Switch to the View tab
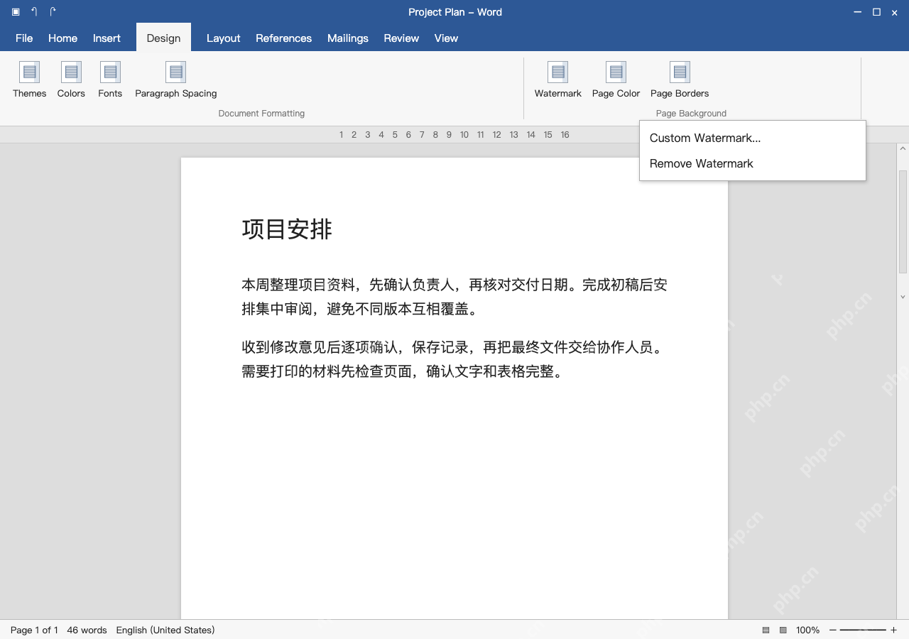 tap(446, 38)
